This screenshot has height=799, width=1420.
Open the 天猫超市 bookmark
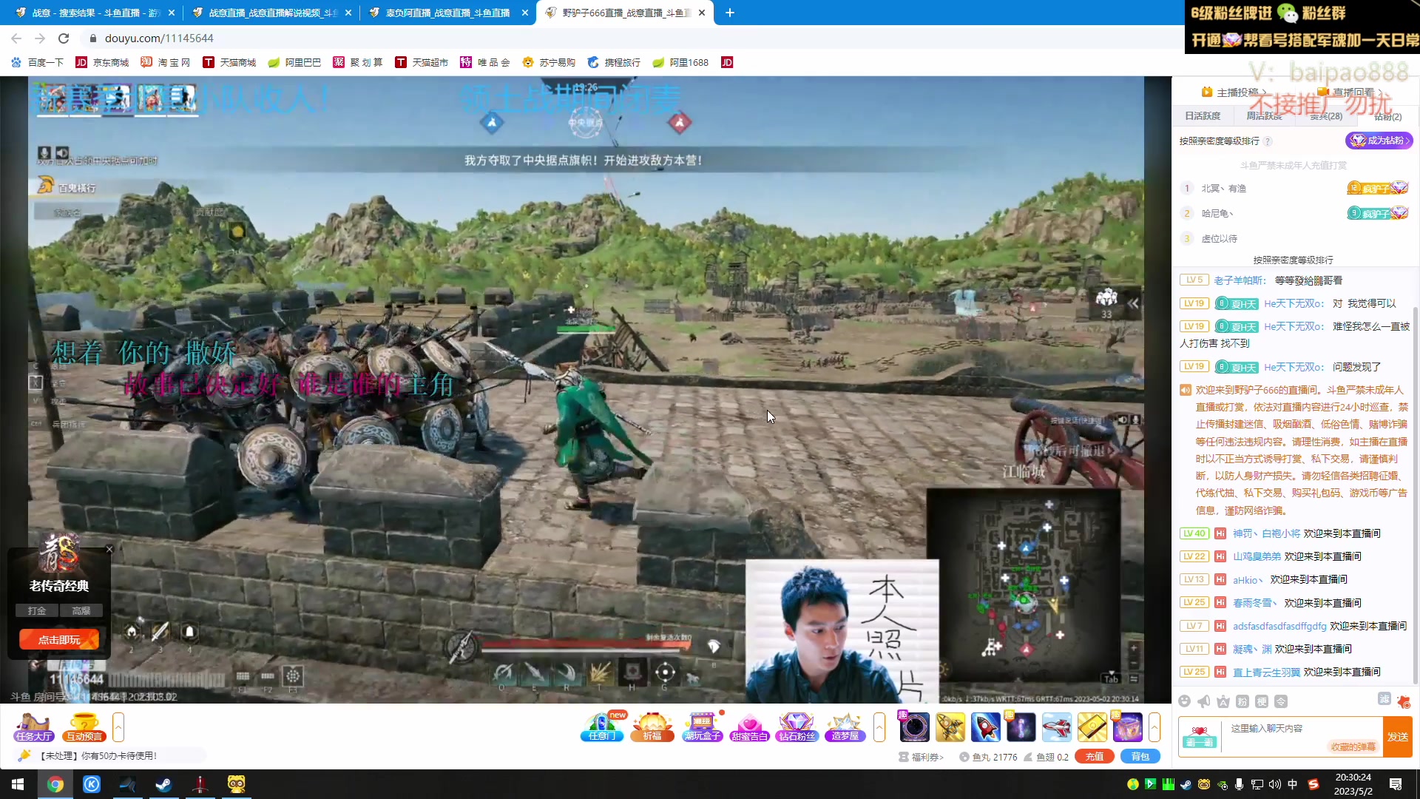(x=422, y=63)
